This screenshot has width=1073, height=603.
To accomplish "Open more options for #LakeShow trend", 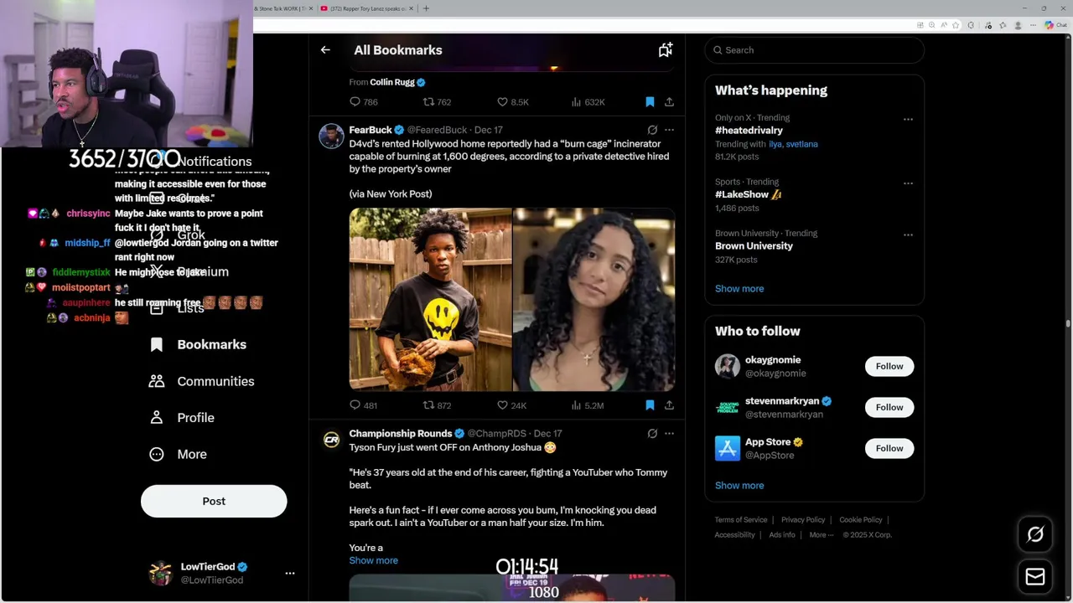I will tap(908, 183).
